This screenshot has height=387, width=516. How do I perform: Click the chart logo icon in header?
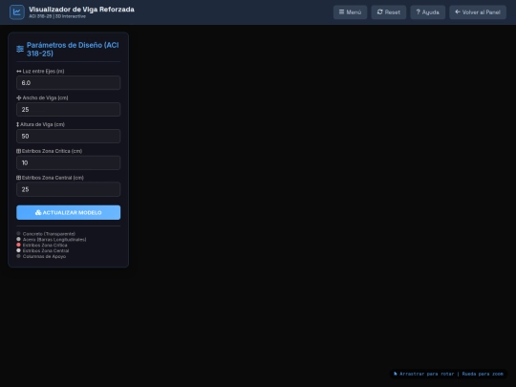click(17, 12)
